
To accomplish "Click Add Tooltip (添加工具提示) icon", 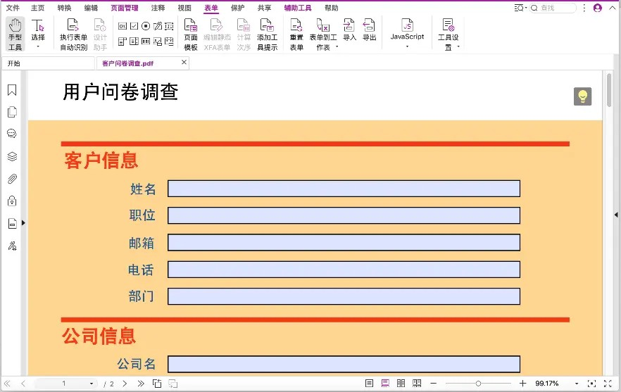I will (x=267, y=25).
